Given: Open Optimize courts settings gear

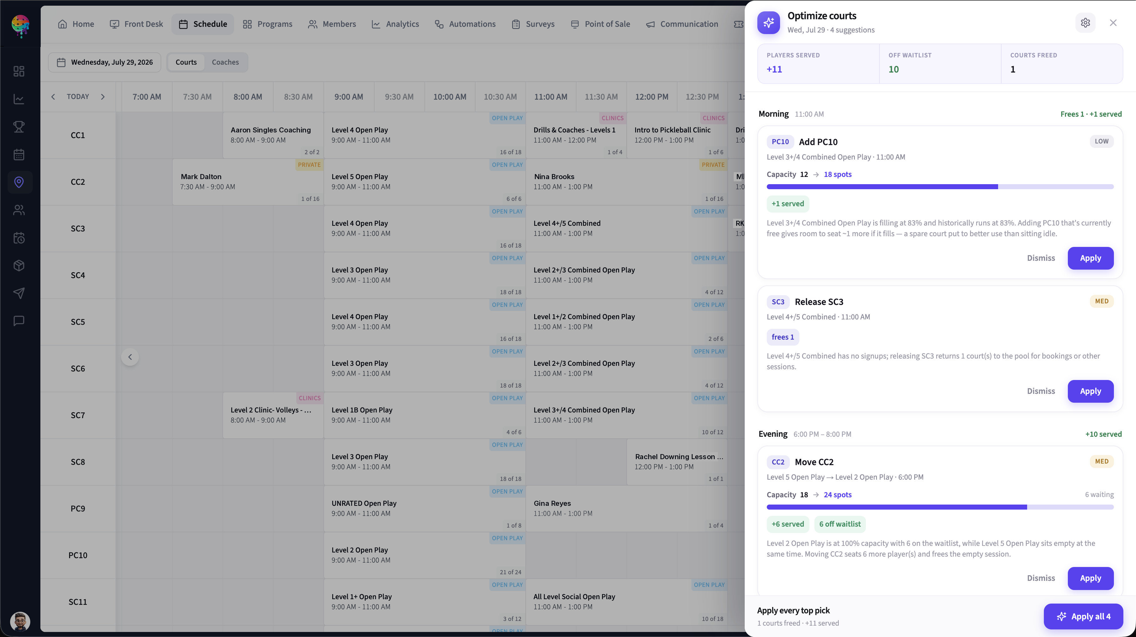Looking at the screenshot, I should pos(1085,23).
